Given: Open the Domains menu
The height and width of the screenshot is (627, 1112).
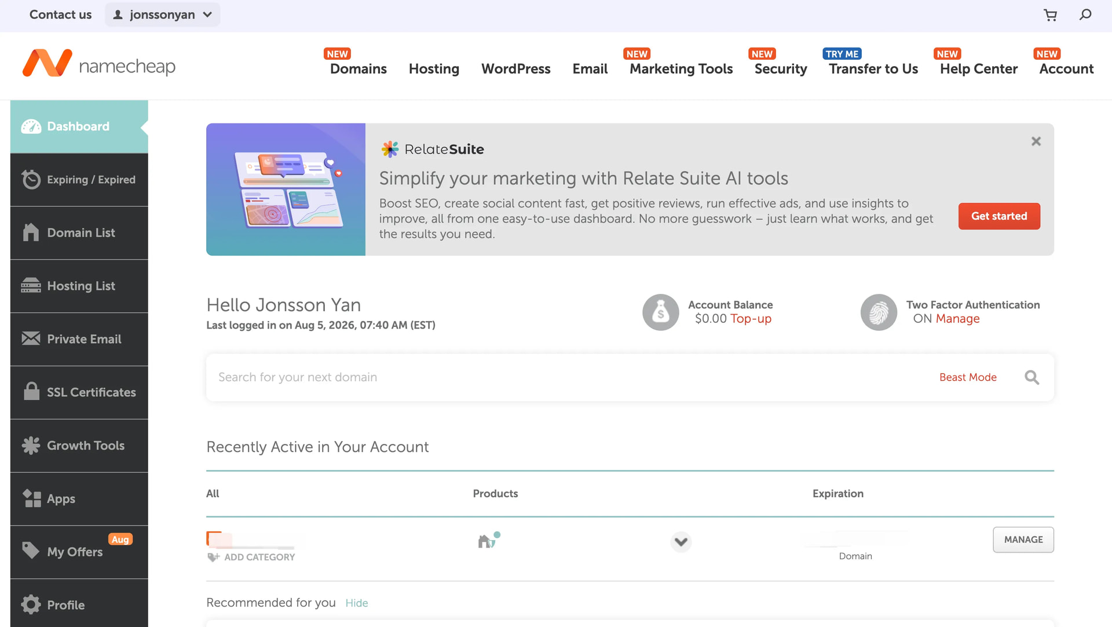Looking at the screenshot, I should (359, 68).
